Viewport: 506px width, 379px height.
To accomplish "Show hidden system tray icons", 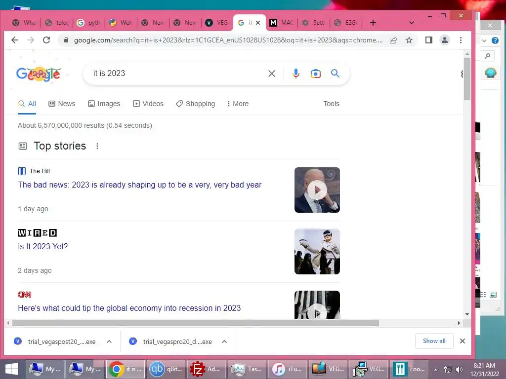I will [435, 370].
